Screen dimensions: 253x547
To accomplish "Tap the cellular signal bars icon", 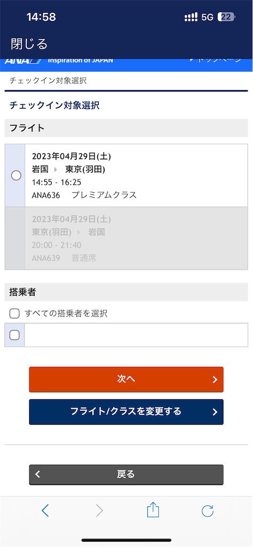I will click(191, 17).
